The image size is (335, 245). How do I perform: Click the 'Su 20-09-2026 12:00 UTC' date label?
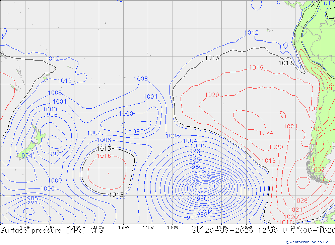pyautogui.click(x=245, y=231)
